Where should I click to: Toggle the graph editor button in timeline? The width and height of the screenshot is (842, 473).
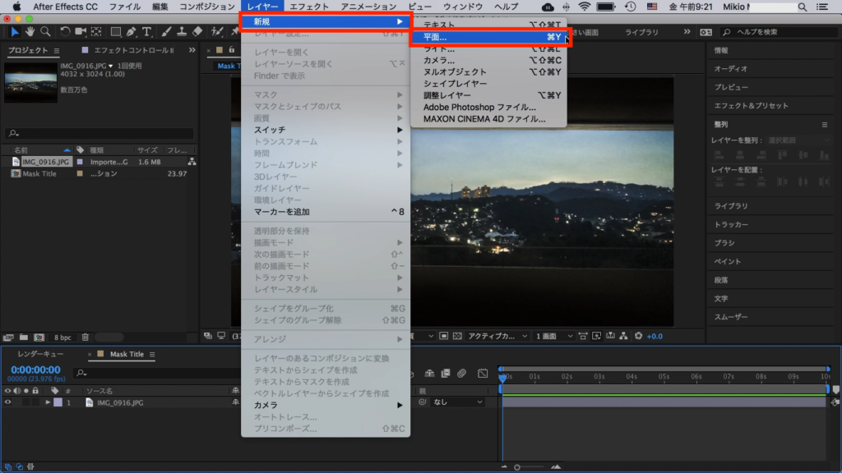pos(482,373)
